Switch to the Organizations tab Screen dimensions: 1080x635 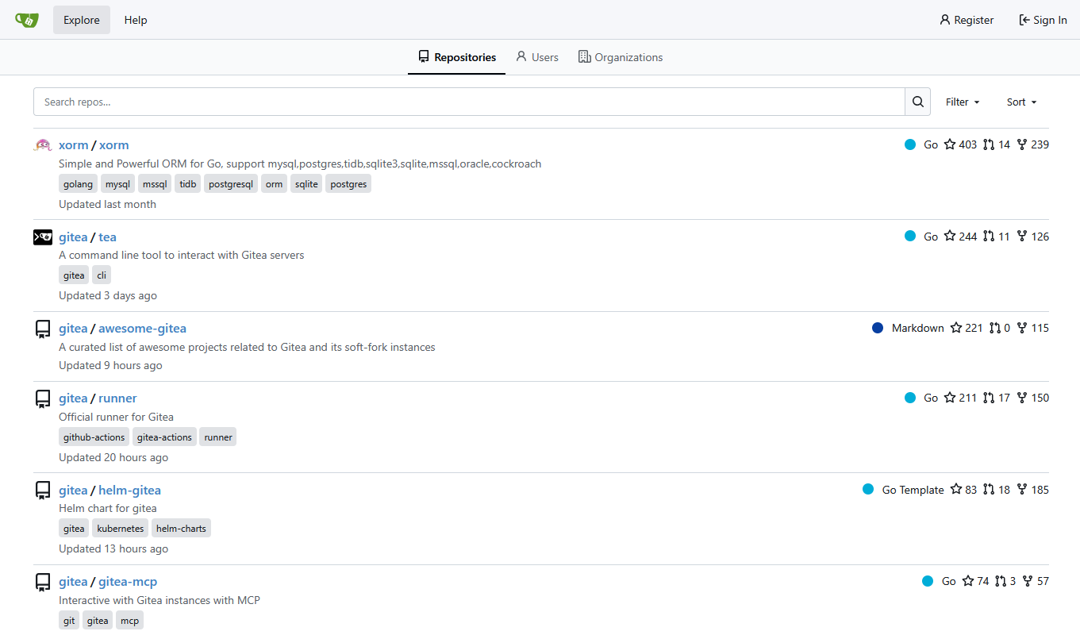(621, 57)
